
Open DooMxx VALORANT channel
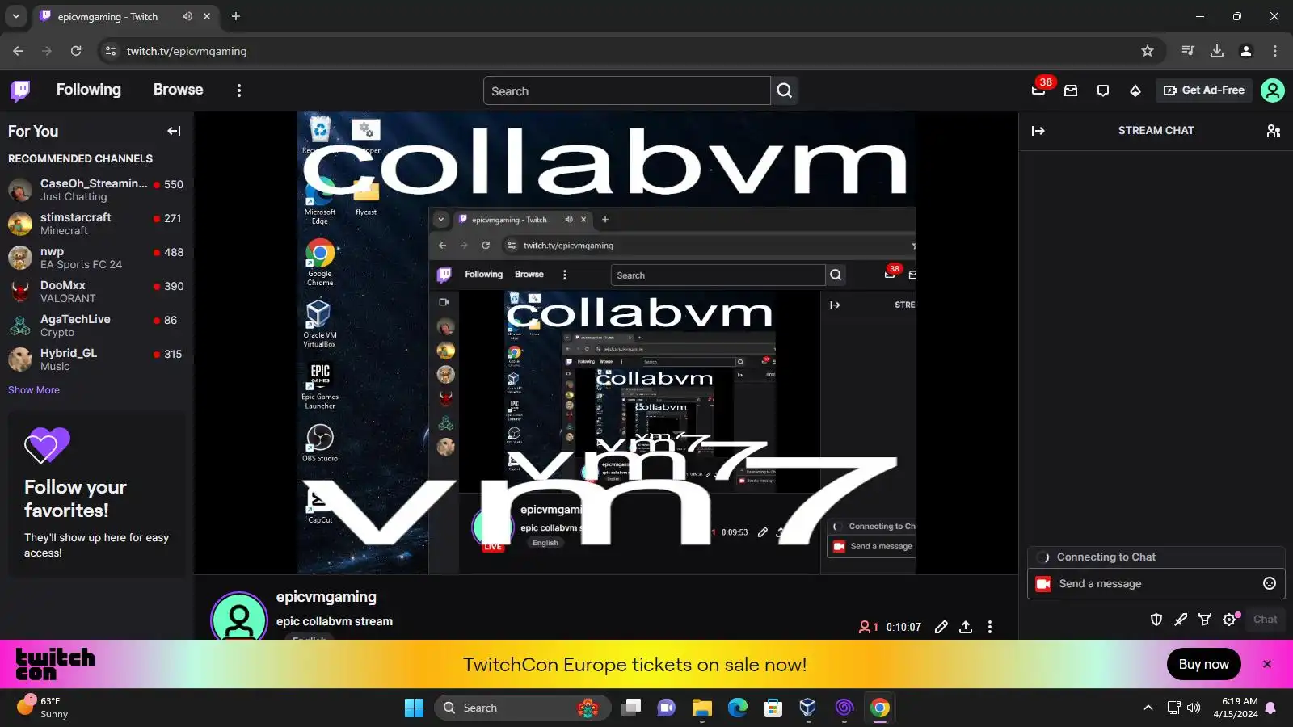coord(96,292)
